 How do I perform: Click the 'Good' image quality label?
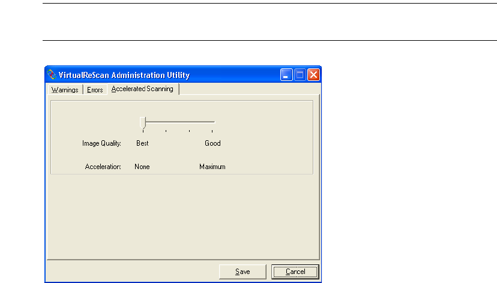[212, 143]
